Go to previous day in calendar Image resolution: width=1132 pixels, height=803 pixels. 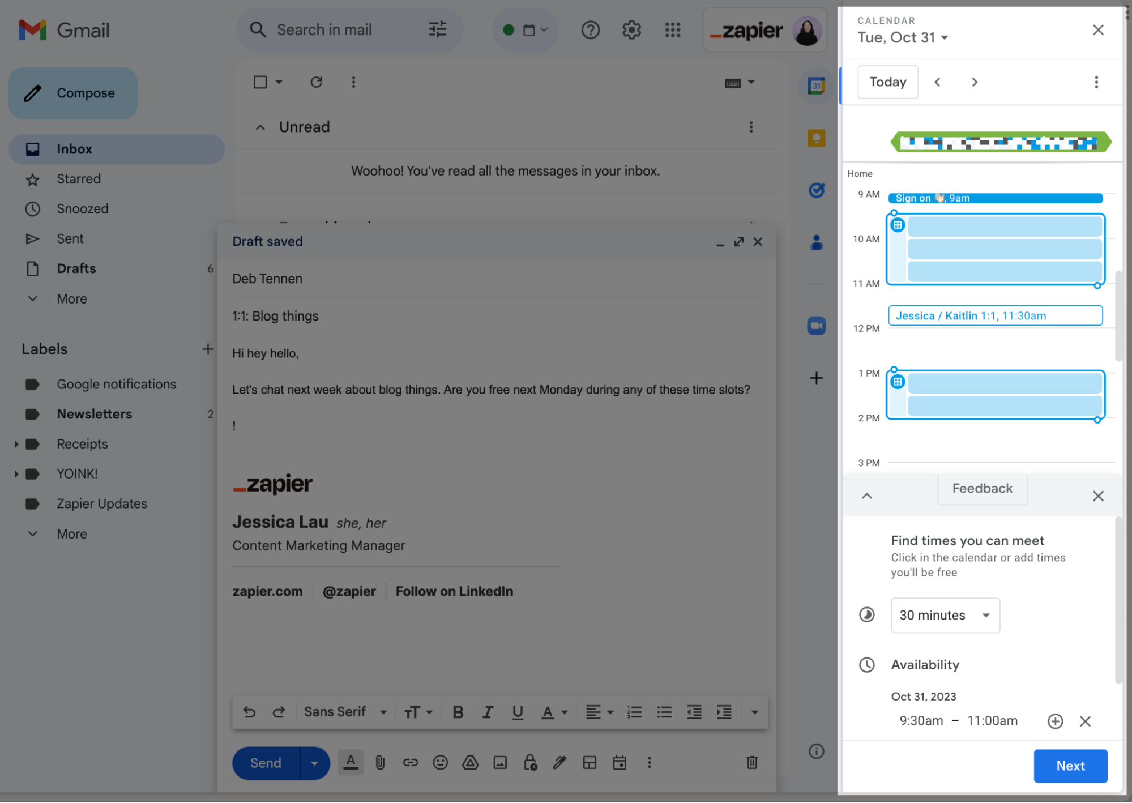[x=938, y=82]
